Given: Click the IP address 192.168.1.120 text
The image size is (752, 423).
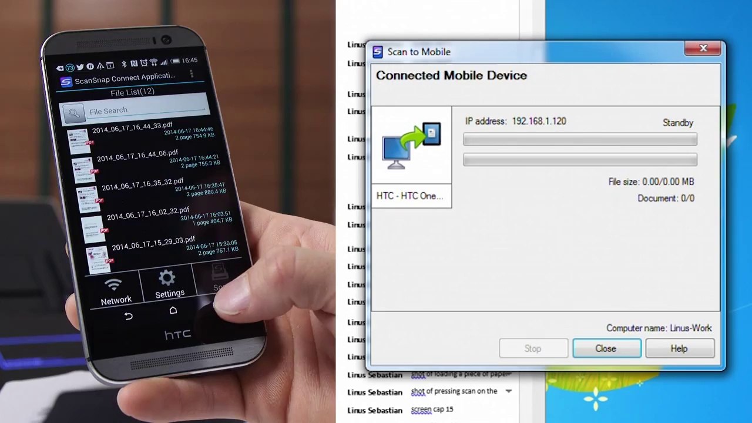Looking at the screenshot, I should tap(516, 121).
